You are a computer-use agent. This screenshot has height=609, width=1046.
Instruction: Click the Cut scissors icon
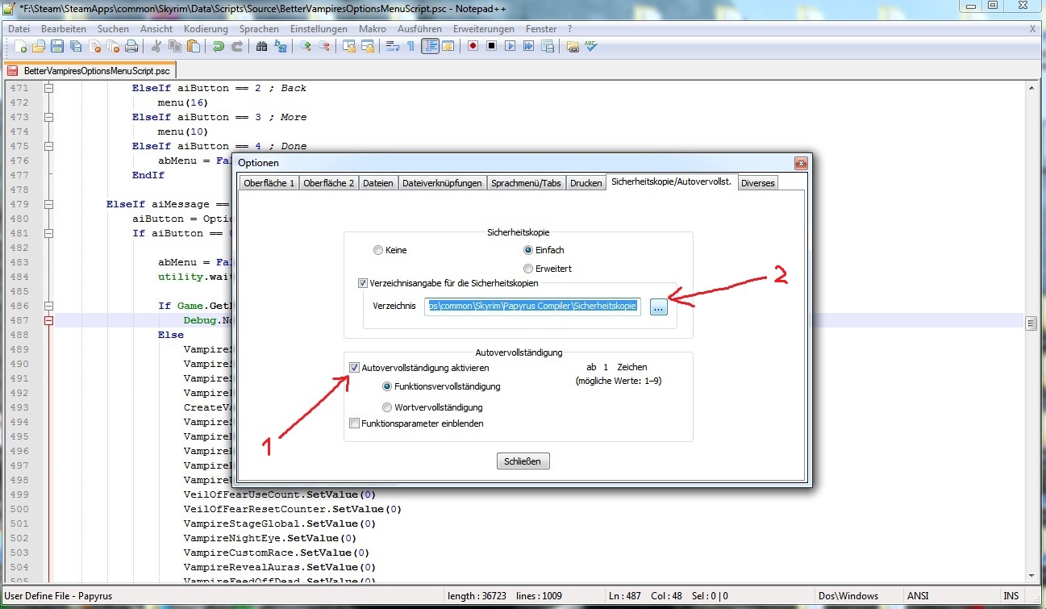156,46
